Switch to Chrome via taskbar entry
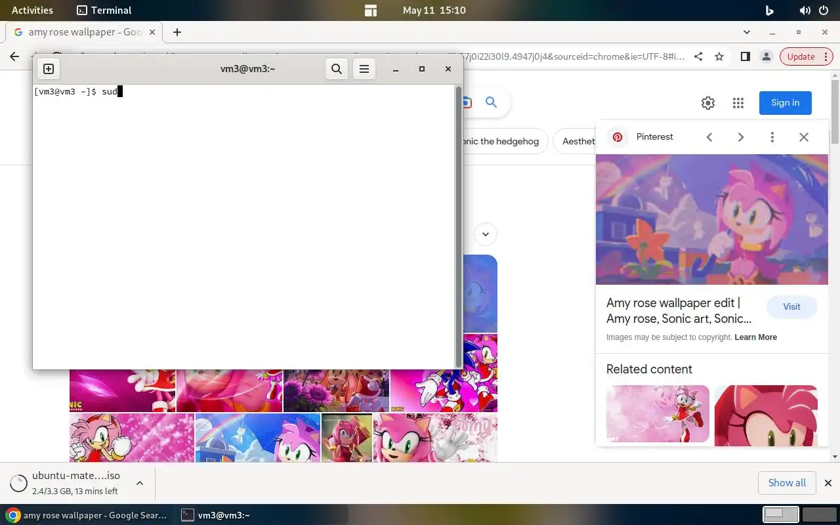 87,515
